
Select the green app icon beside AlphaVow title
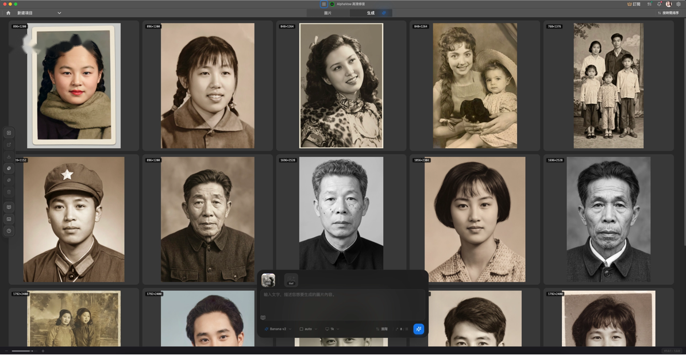[332, 4]
